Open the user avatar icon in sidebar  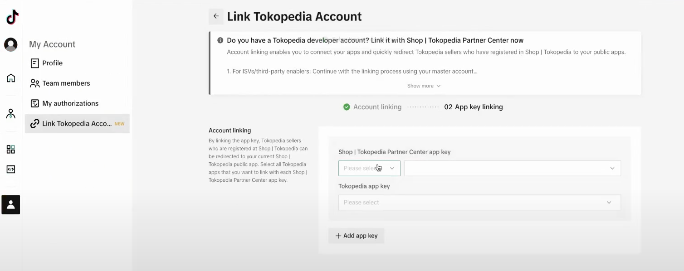click(11, 44)
